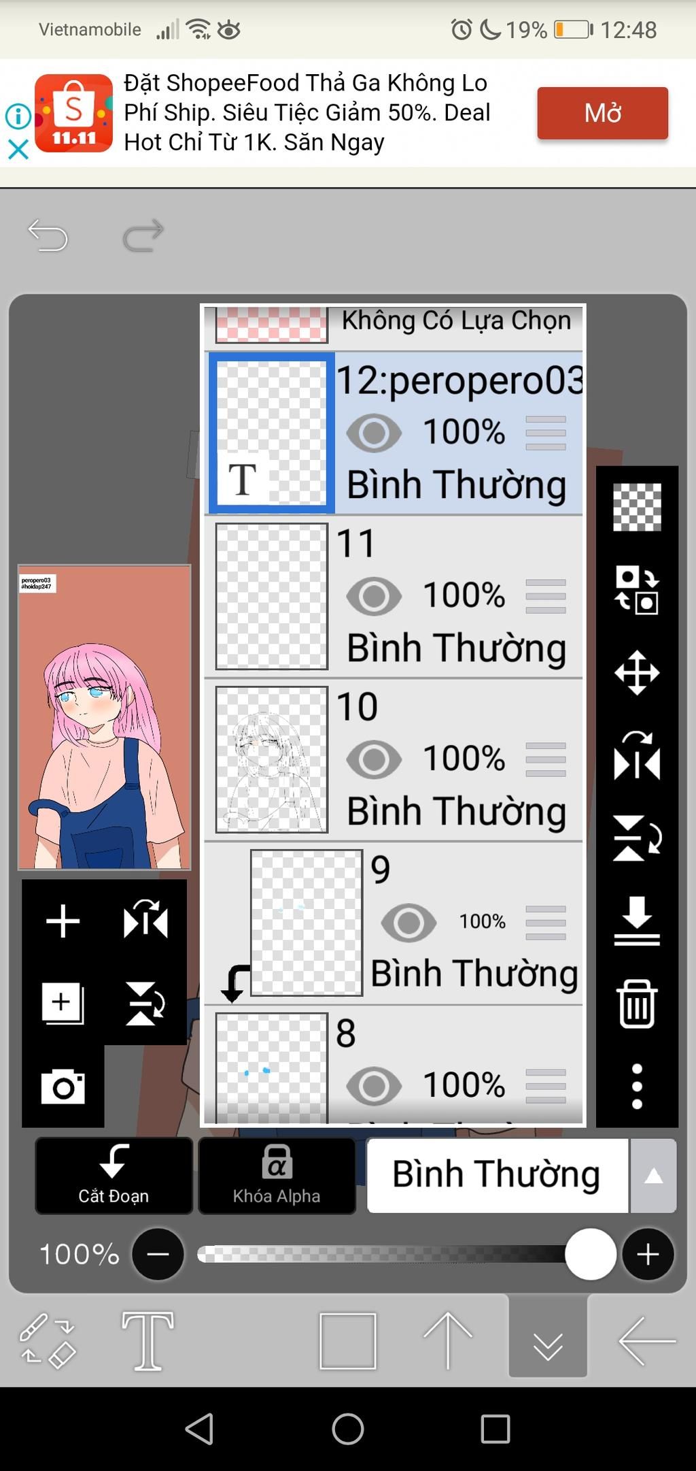The height and width of the screenshot is (1471, 696).
Task: Add a new layer with plus icon
Action: coord(63,921)
